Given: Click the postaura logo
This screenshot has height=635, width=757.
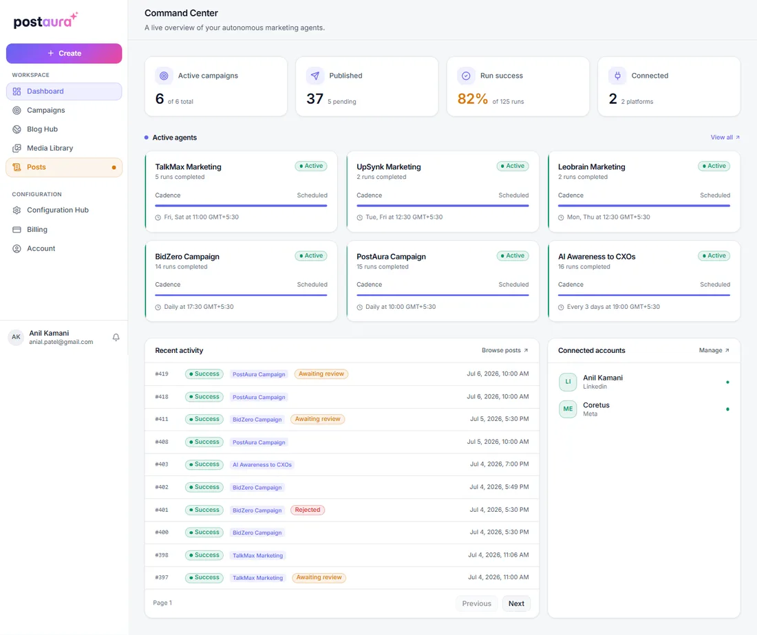Looking at the screenshot, I should 45,21.
